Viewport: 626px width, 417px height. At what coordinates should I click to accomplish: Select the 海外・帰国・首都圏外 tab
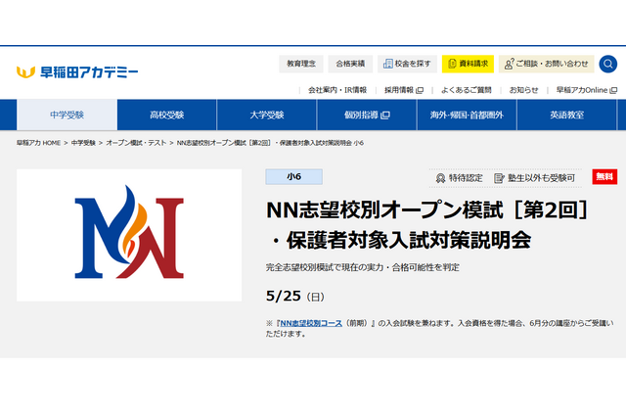pos(467,116)
